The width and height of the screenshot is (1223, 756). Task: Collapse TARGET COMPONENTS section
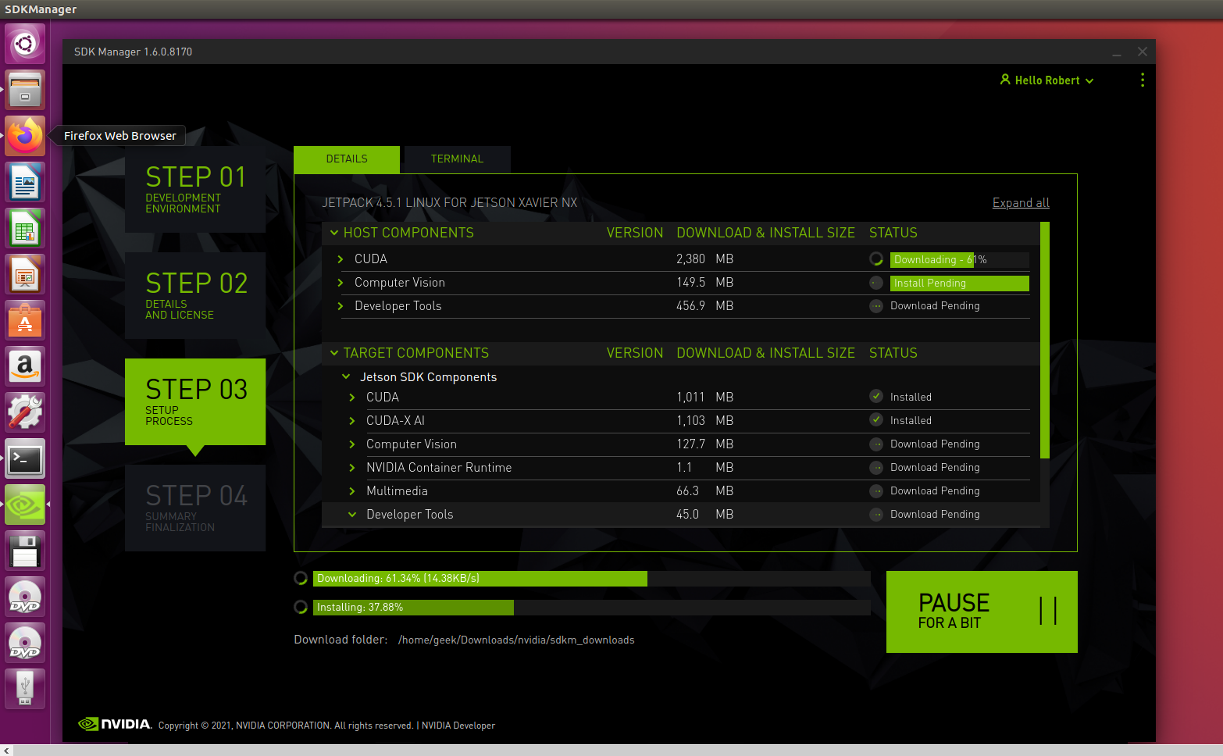point(334,353)
